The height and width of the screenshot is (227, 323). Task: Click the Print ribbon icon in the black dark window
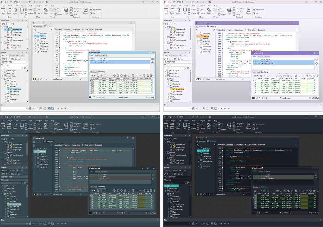pyautogui.click(x=229, y=125)
